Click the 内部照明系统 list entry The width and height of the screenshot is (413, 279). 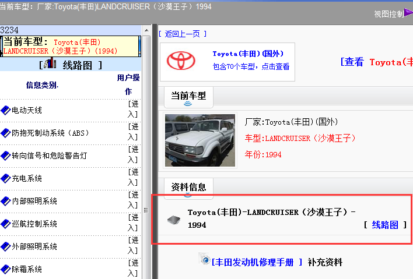click(34, 201)
